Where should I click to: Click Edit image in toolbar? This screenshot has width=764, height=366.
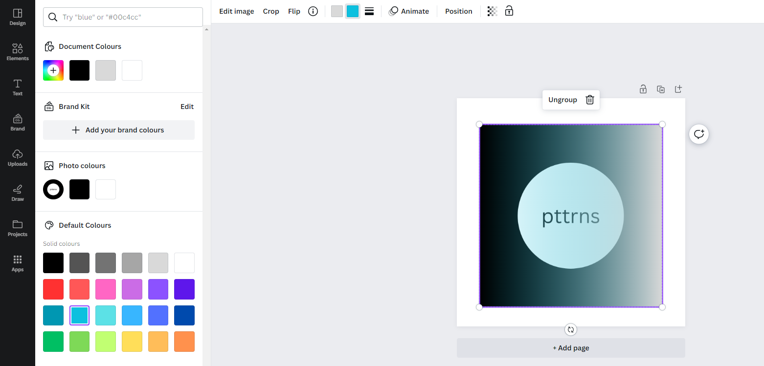click(x=237, y=11)
